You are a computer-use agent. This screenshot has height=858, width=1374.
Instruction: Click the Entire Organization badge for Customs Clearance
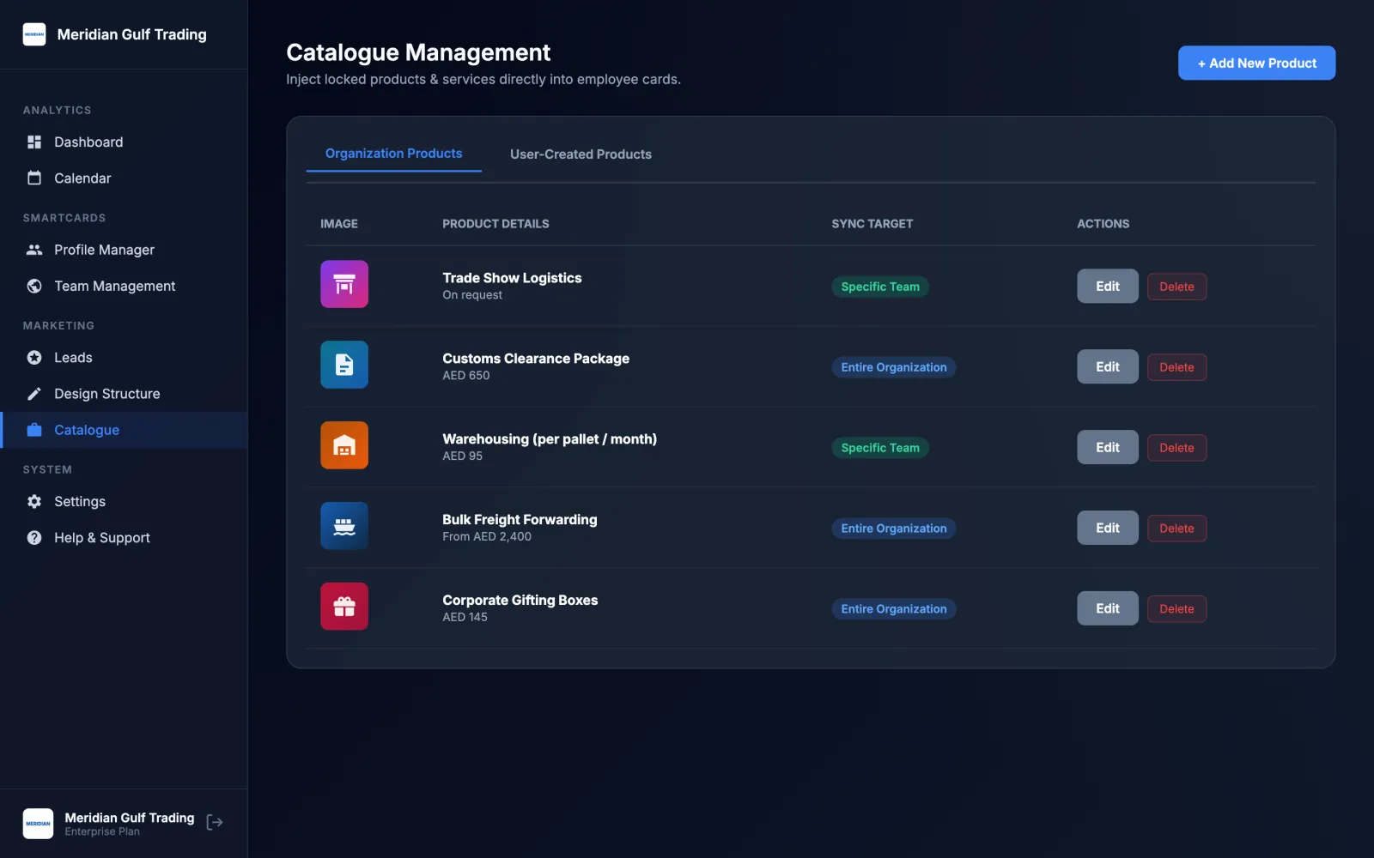894,368
